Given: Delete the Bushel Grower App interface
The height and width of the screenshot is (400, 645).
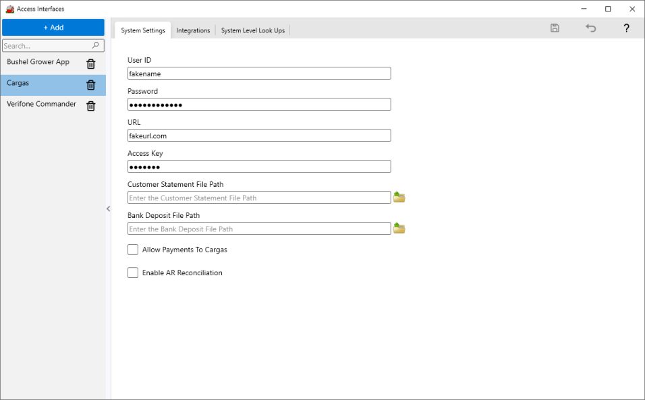Looking at the screenshot, I should (91, 64).
